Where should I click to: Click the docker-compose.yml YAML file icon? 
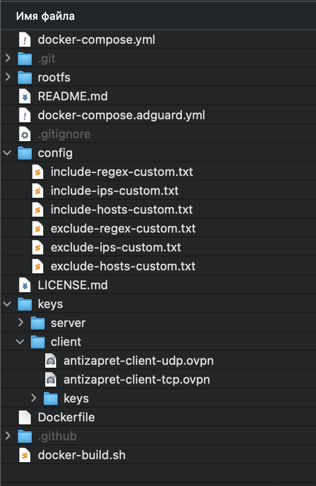tap(25, 40)
